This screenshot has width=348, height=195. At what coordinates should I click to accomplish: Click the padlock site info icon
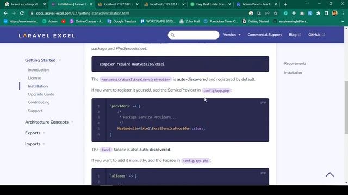[x=32, y=13]
